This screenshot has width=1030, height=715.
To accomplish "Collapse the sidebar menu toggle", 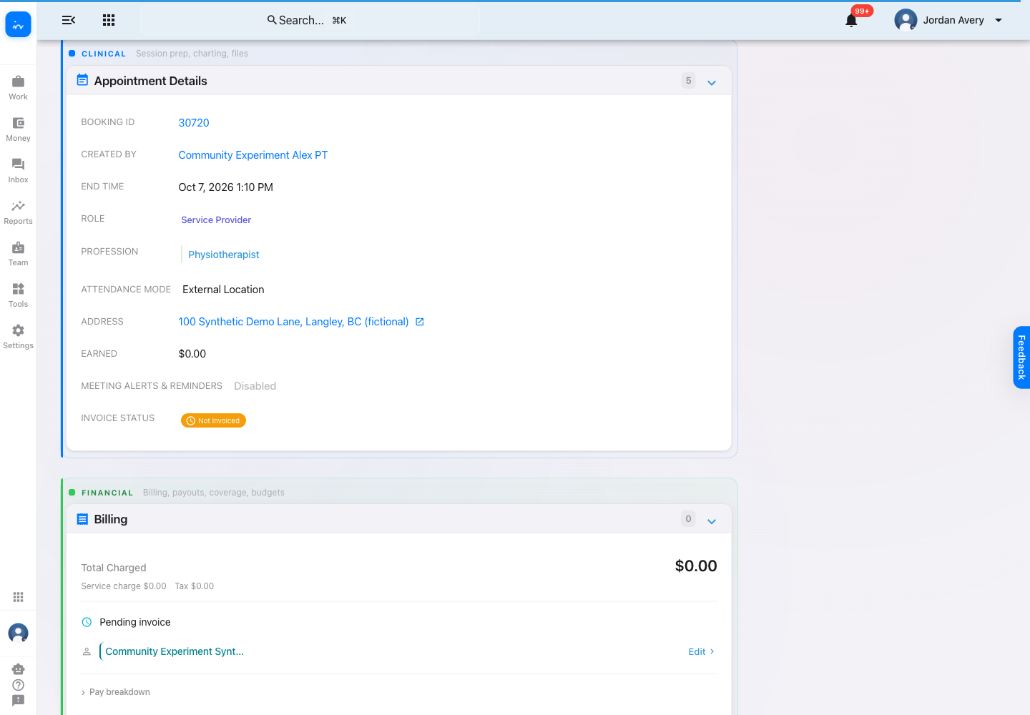I will (x=69, y=20).
